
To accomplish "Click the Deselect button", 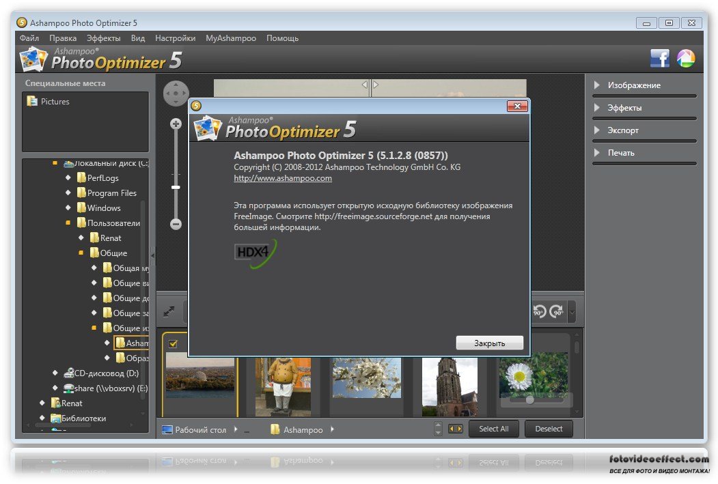I will 549,429.
